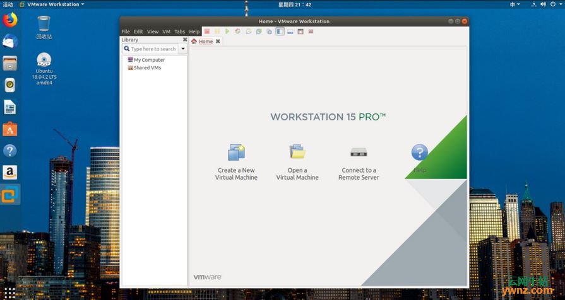This screenshot has height=300, width=565.
Task: Click the Activities button in top bar
Action: pyautogui.click(x=8, y=4)
